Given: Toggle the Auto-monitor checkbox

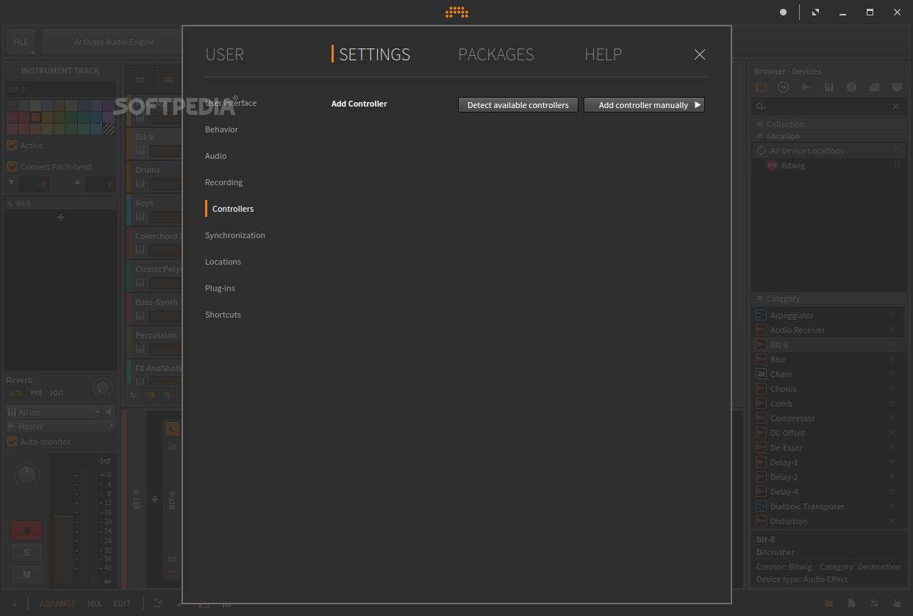Looking at the screenshot, I should point(12,442).
